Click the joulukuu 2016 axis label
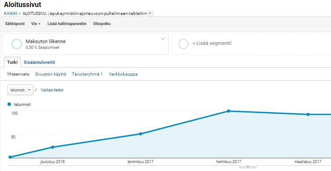The height and width of the screenshot is (171, 331). tap(52, 162)
